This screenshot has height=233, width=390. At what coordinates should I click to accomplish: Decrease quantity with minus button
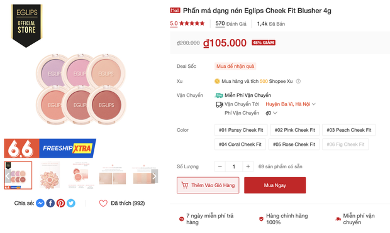point(220,166)
